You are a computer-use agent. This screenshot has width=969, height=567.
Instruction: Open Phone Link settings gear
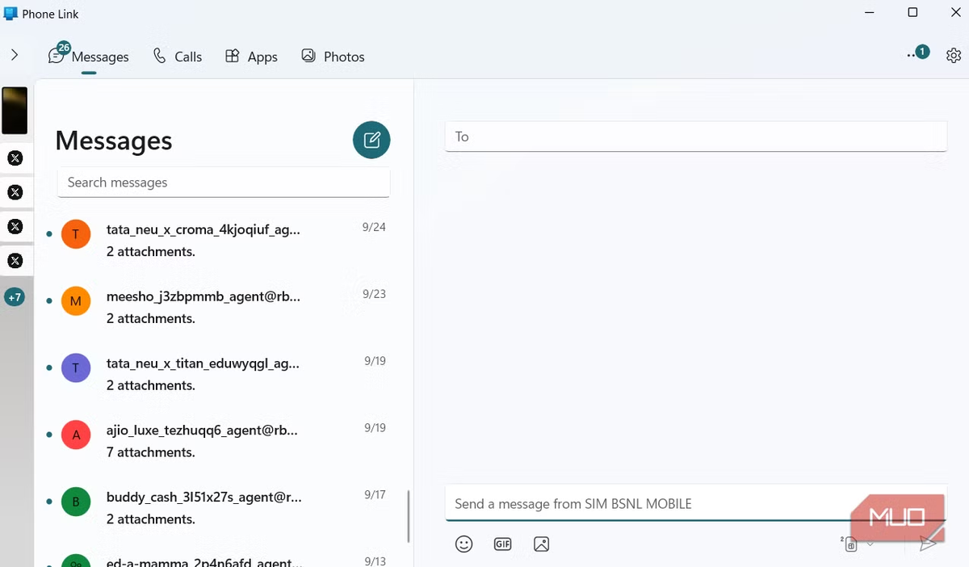click(954, 56)
